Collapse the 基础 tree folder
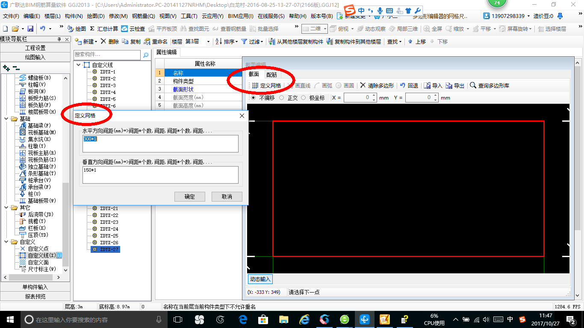Image resolution: width=584 pixels, height=328 pixels. tap(6, 119)
